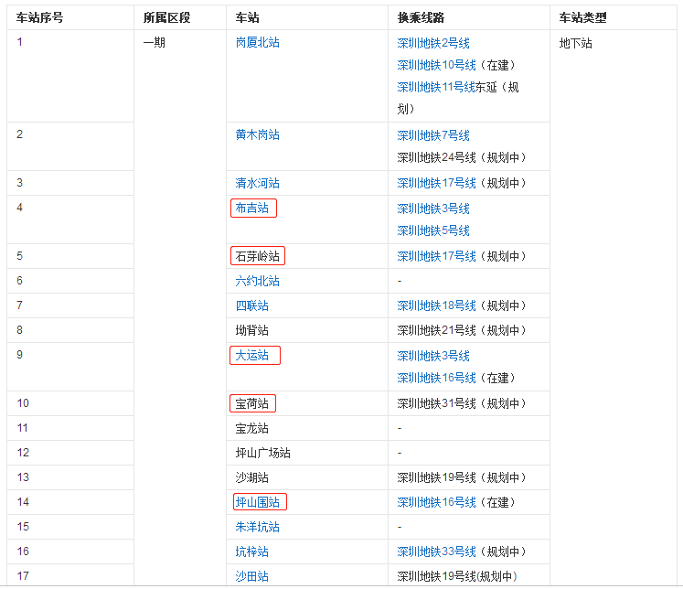The width and height of the screenshot is (683, 589).
Task: Open the 深圳地铁7号线 link
Action: [x=433, y=136]
